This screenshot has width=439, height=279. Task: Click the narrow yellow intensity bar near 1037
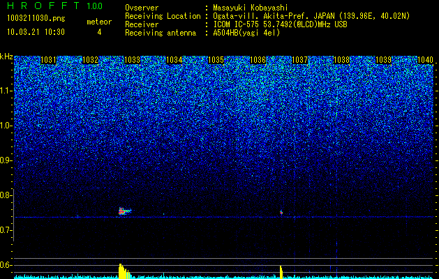point(281,272)
